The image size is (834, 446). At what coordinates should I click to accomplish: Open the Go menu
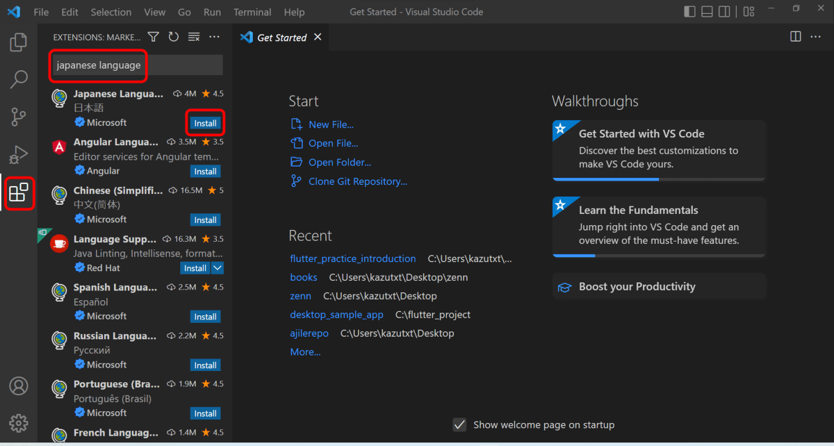184,12
